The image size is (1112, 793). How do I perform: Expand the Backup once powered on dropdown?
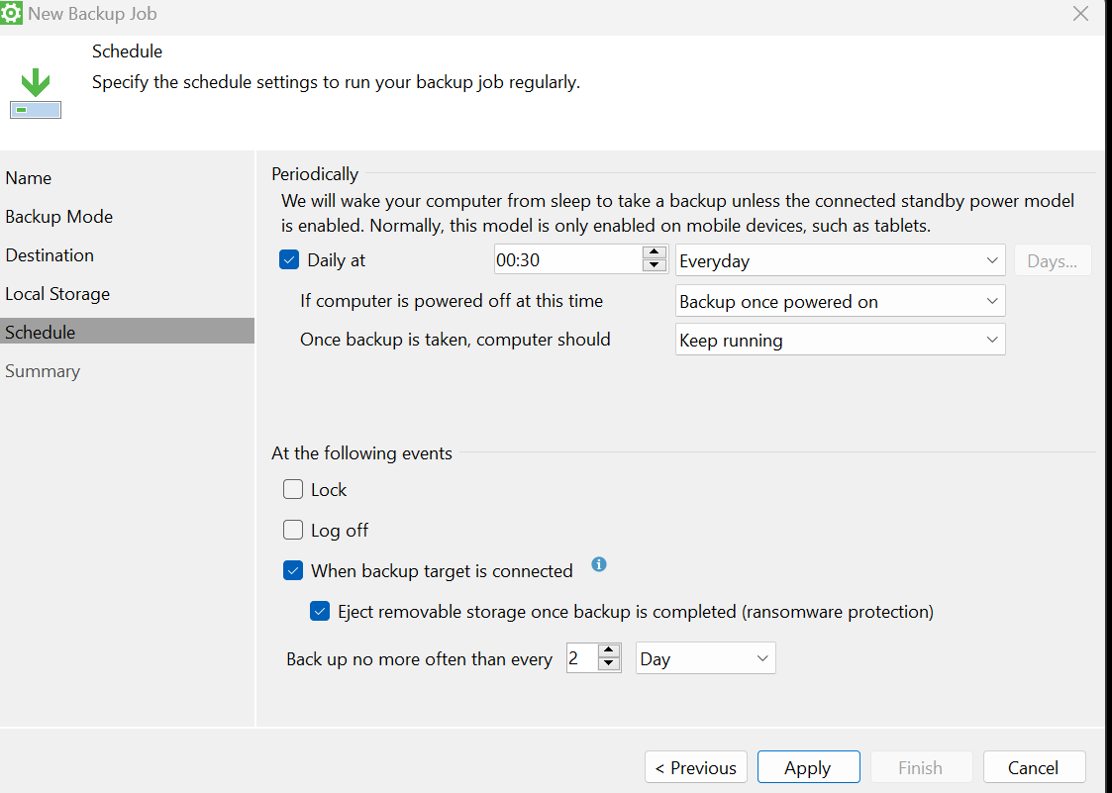(840, 301)
